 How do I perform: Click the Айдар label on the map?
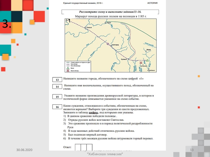149,49
